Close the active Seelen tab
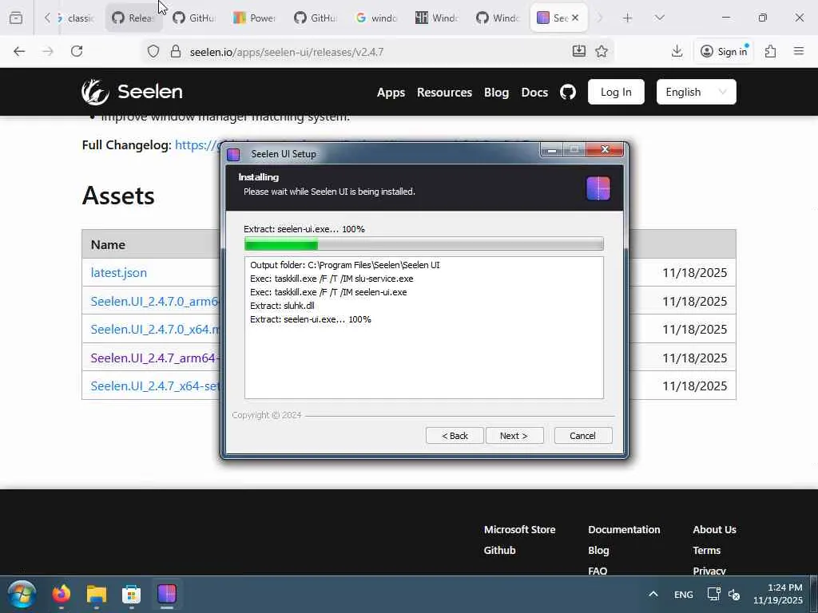818x613 pixels. (575, 18)
